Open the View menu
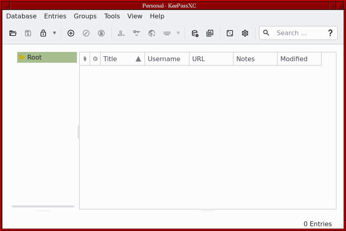Image resolution: width=346 pixels, height=231 pixels. tap(135, 16)
